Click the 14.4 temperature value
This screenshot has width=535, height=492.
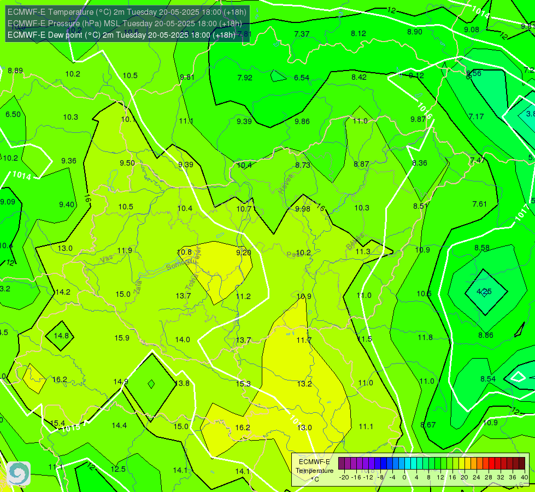(x=119, y=425)
